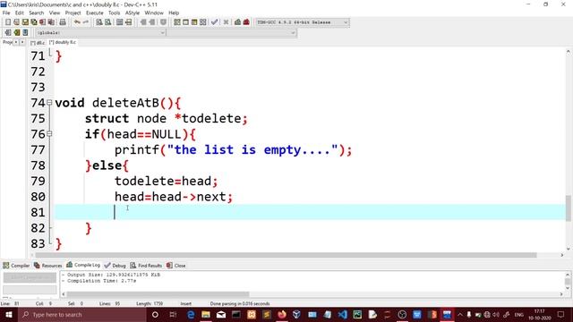This screenshot has height=322, width=573.
Task: Open File Explorer from the taskbar
Action: click(206, 314)
